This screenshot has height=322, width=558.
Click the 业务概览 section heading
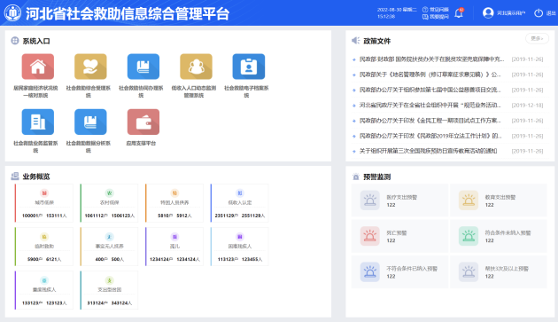(36, 177)
